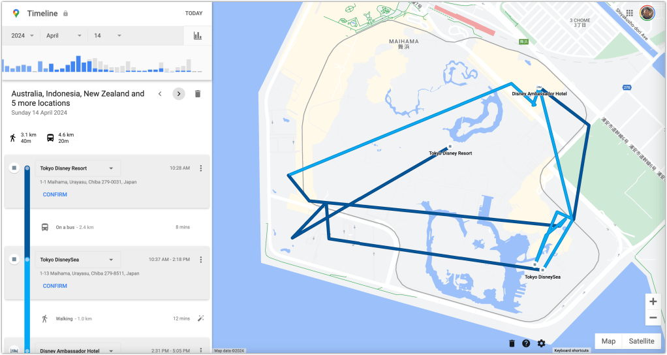Open the bar chart insights icon
This screenshot has width=667, height=355.
pyautogui.click(x=197, y=36)
